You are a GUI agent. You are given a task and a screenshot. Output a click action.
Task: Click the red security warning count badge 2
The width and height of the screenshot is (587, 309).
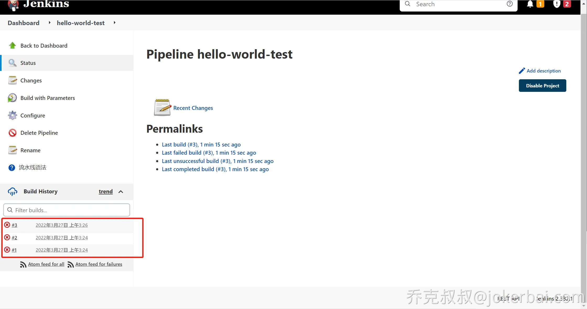coord(567,4)
